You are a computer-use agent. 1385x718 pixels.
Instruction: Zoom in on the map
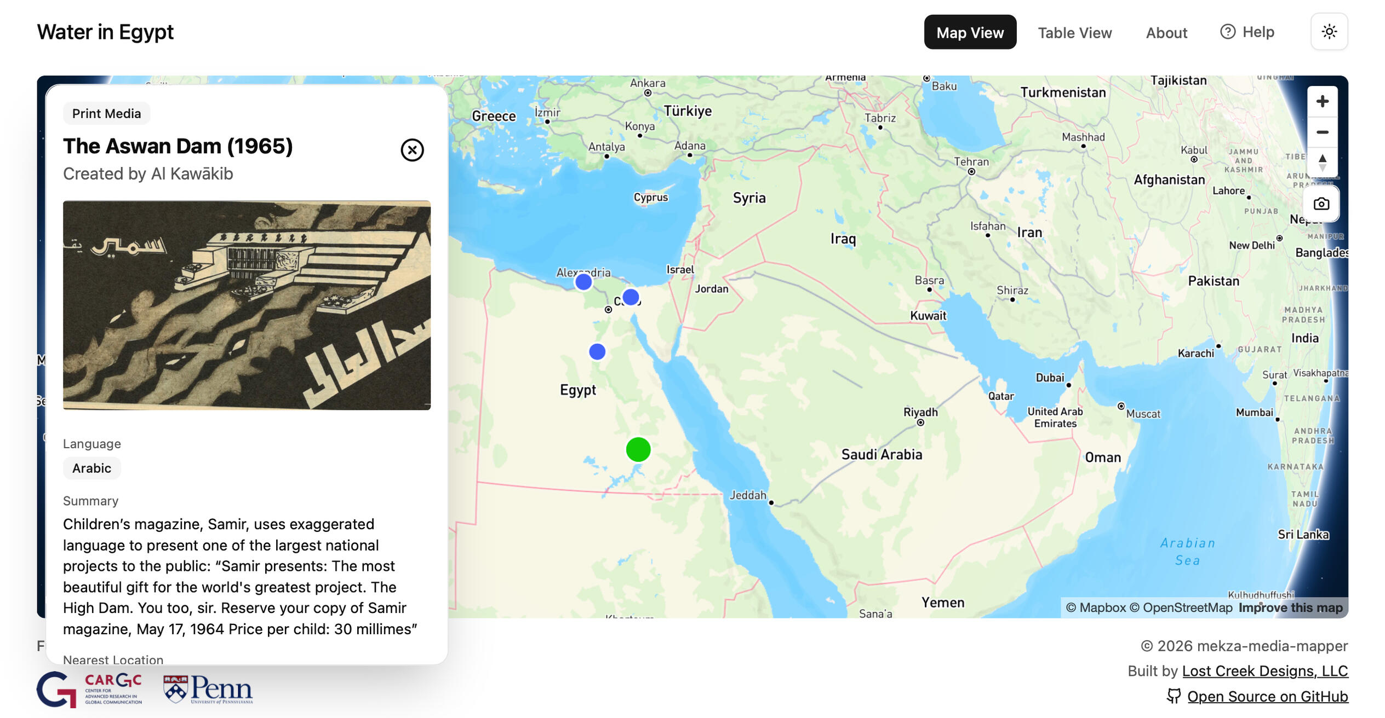click(x=1323, y=101)
